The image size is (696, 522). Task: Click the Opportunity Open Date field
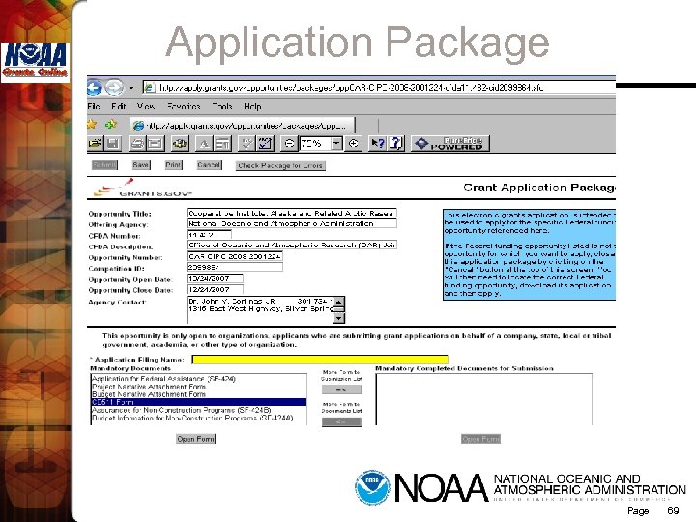[215, 278]
